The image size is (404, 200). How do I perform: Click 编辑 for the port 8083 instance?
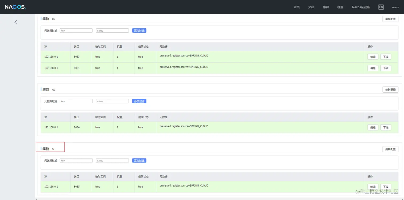pyautogui.click(x=373, y=57)
